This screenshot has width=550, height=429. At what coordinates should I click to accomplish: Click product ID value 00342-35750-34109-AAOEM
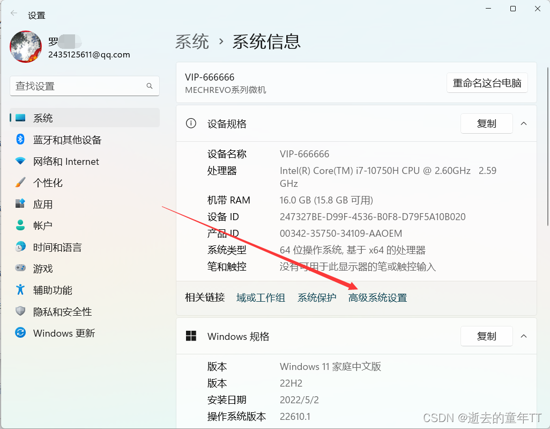click(341, 234)
